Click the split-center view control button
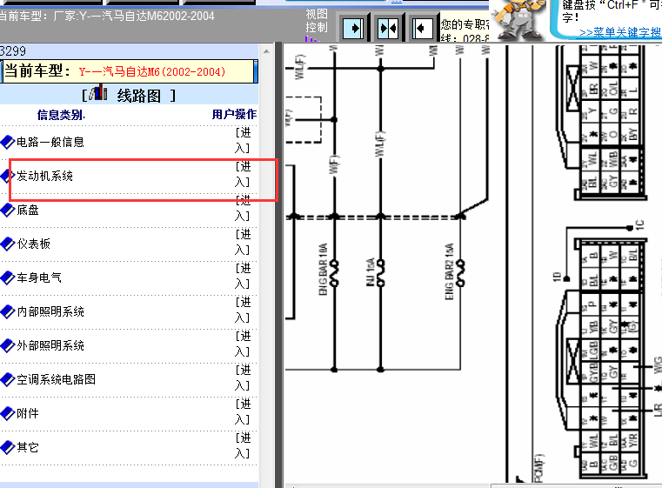 pyautogui.click(x=388, y=29)
